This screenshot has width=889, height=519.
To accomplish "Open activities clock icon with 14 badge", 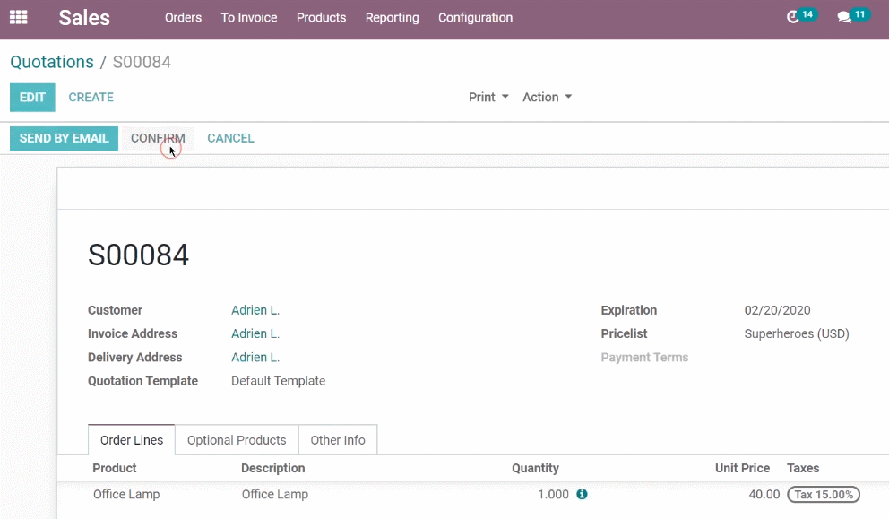I will [801, 16].
